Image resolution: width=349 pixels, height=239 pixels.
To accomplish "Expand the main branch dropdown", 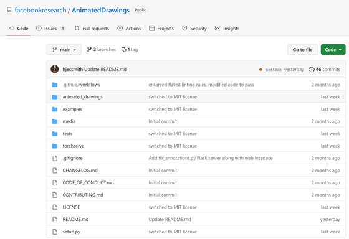I will click(x=64, y=49).
